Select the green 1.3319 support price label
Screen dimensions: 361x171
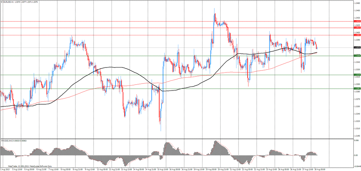[x=357, y=75]
